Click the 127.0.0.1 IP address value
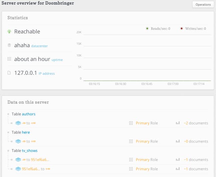 (x=26, y=73)
